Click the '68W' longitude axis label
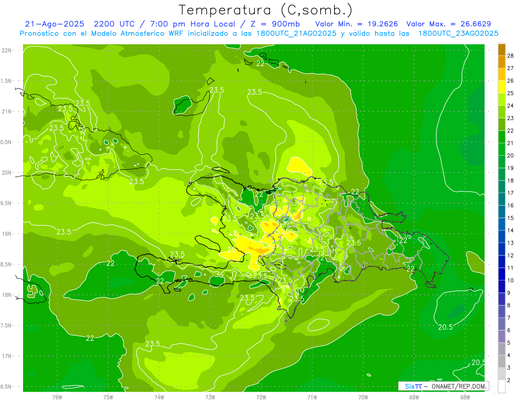Viewport: 522px width, 403px height. tap(465, 397)
